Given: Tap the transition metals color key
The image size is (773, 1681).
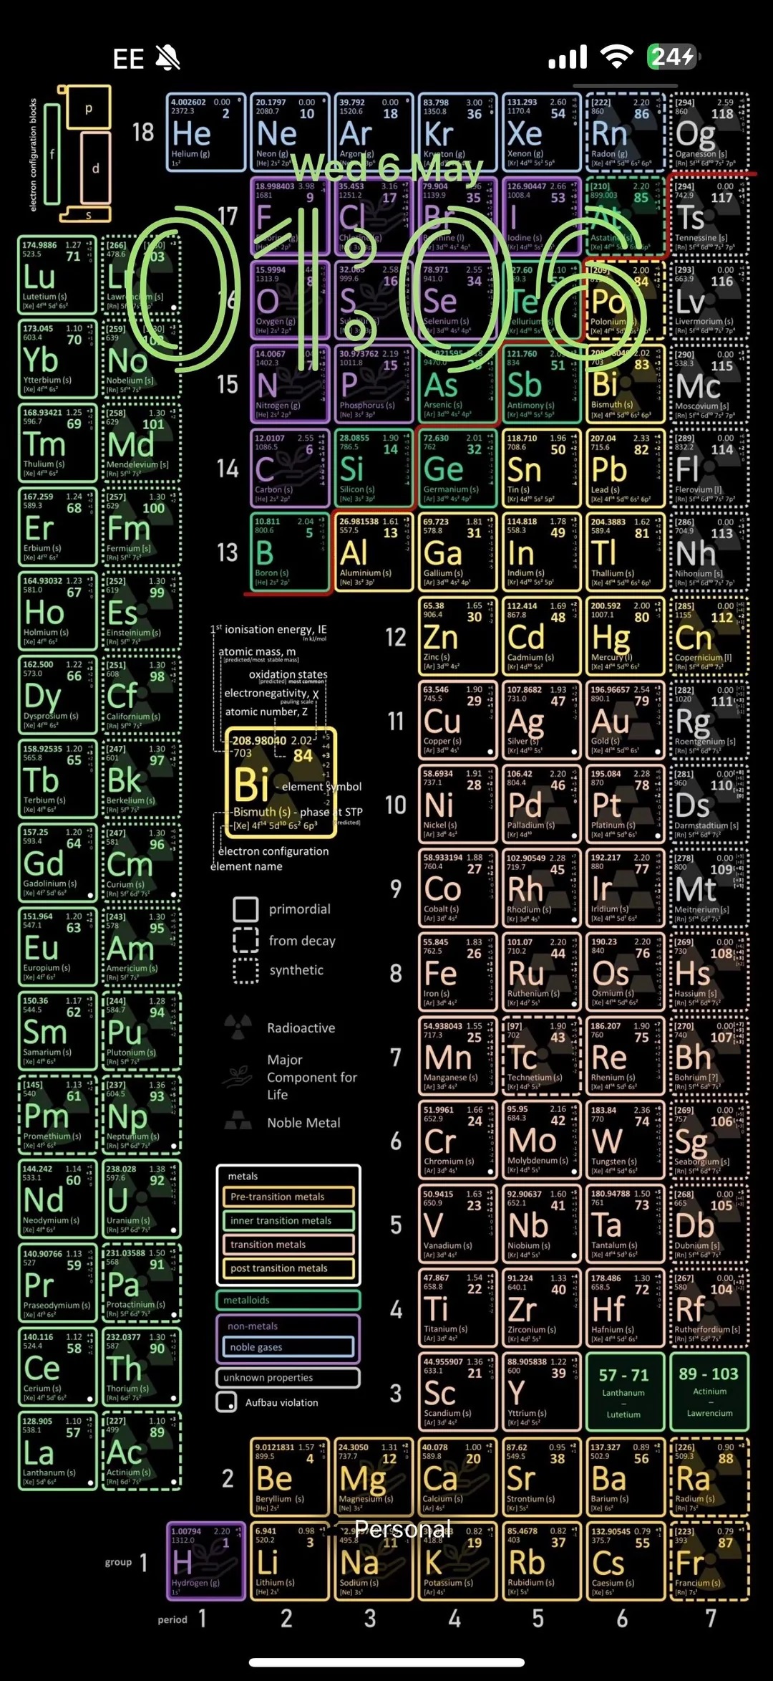Looking at the screenshot, I should pos(289,1245).
